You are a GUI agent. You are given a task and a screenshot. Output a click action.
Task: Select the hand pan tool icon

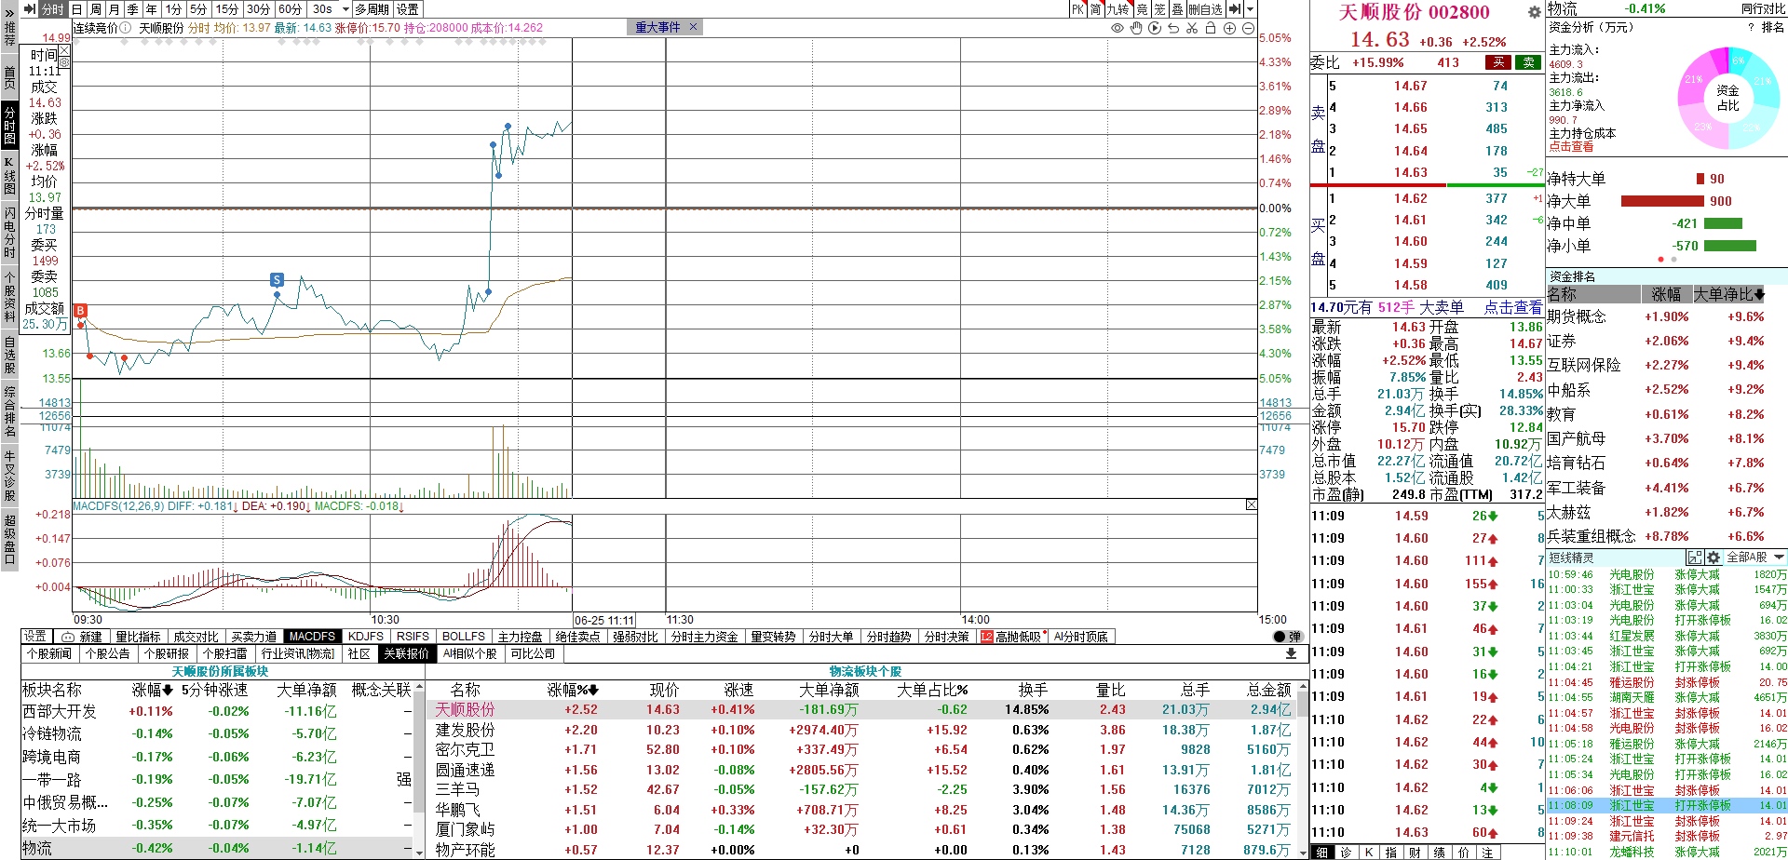pyautogui.click(x=1136, y=28)
